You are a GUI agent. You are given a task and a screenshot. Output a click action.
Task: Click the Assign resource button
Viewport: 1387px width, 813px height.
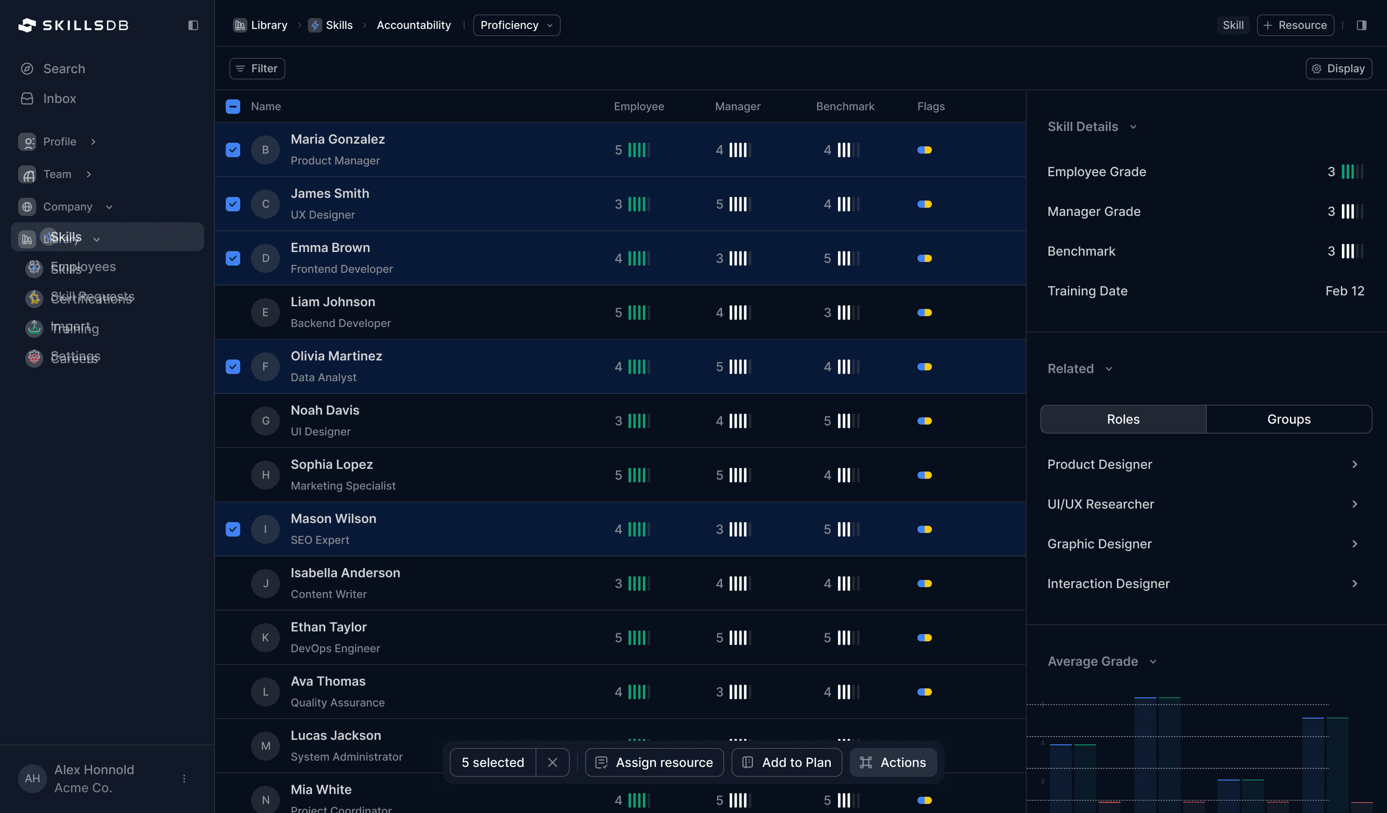tap(653, 762)
